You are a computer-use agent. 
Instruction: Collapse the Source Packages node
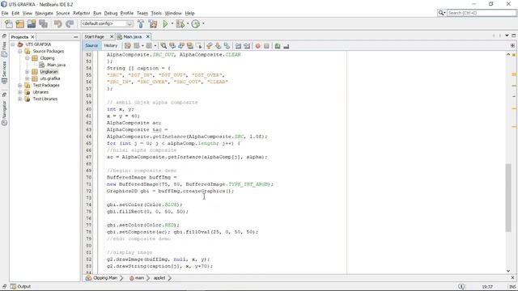pyautogui.click(x=20, y=51)
